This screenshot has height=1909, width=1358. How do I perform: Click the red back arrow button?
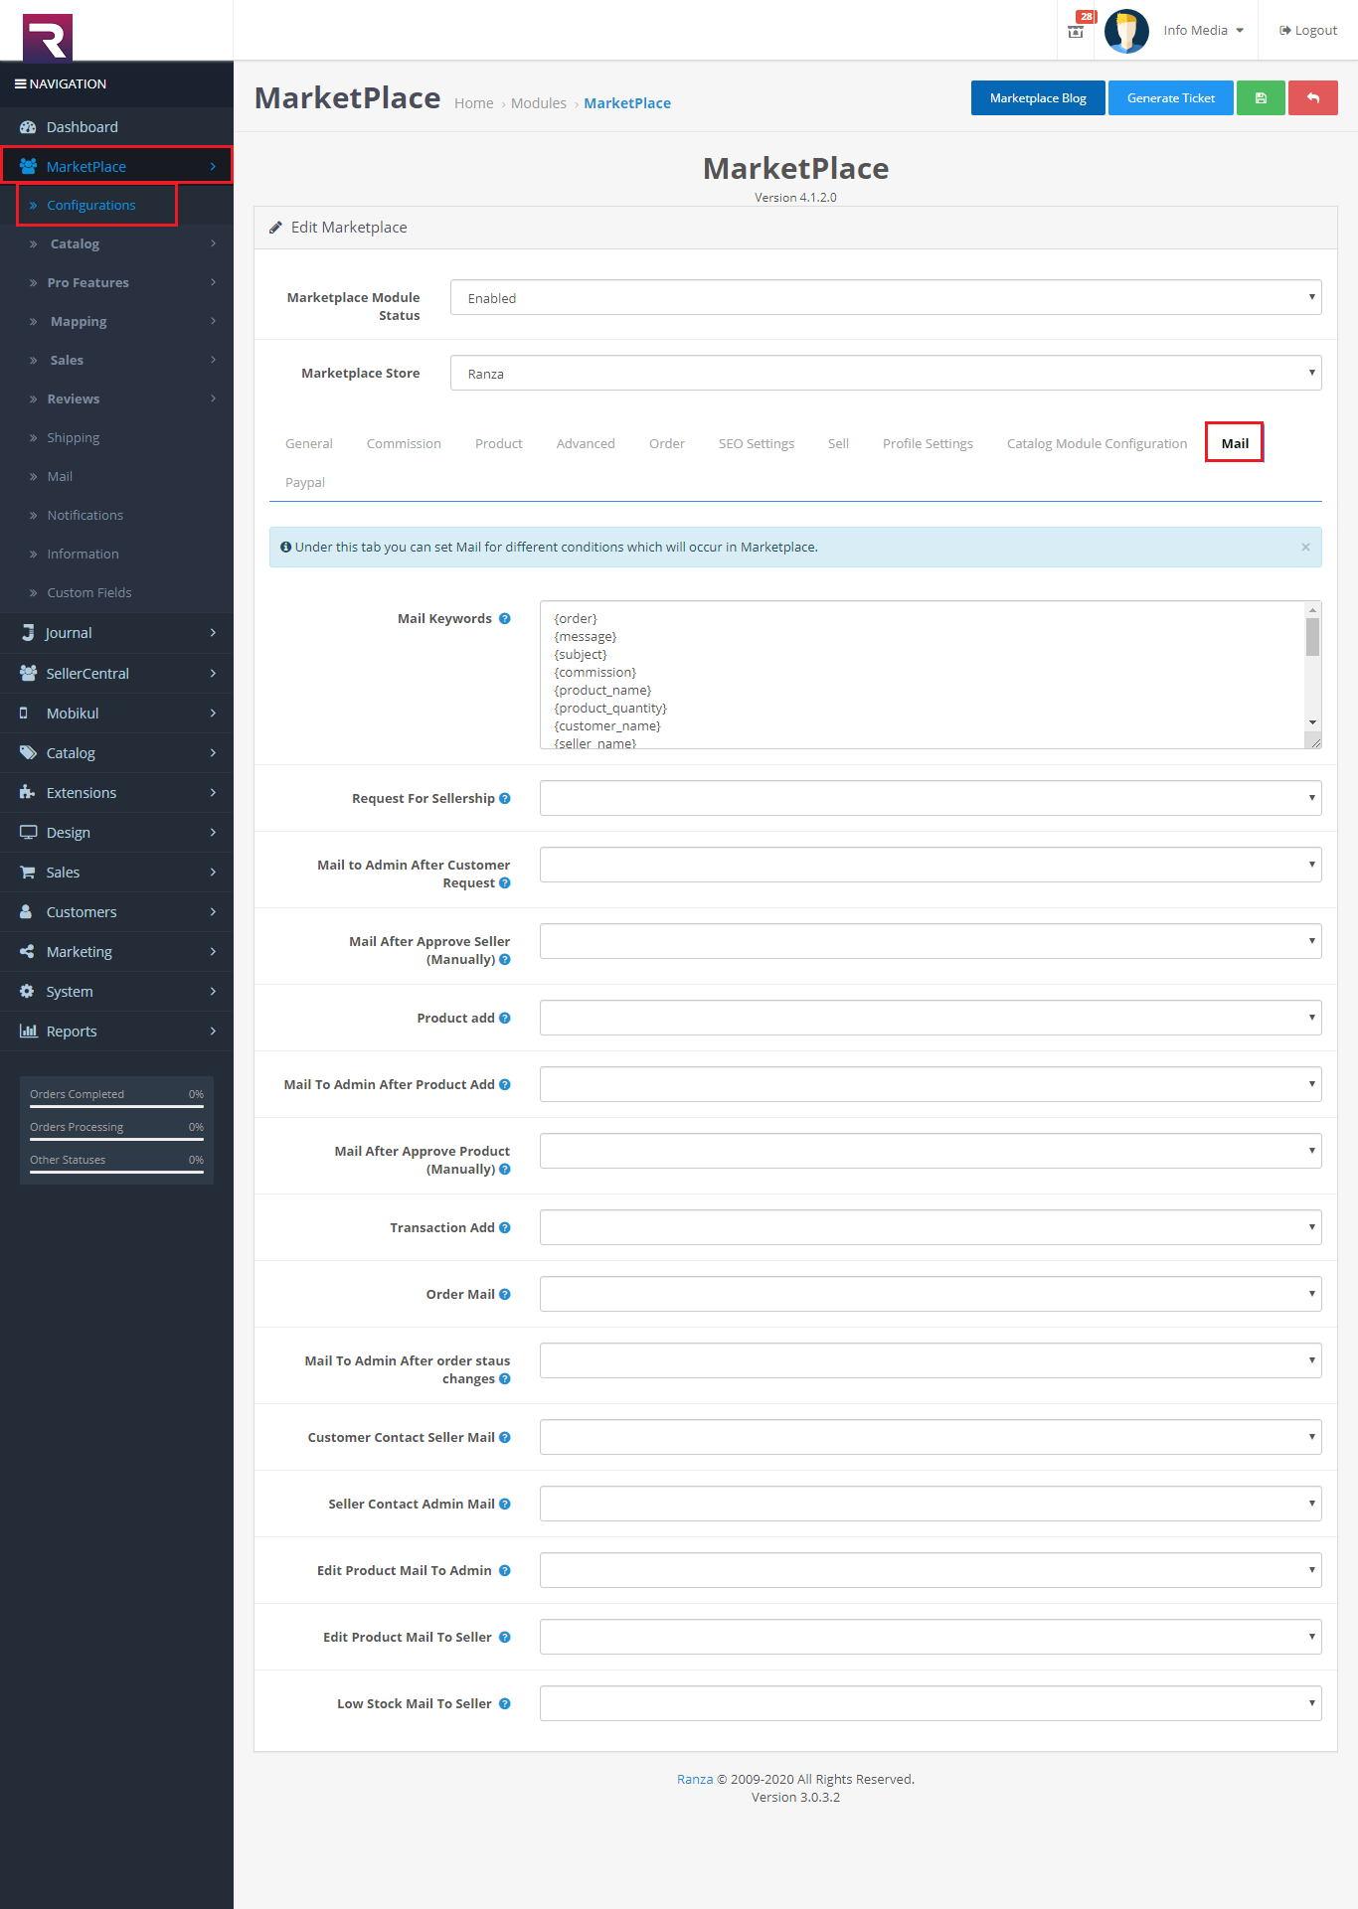1312,98
